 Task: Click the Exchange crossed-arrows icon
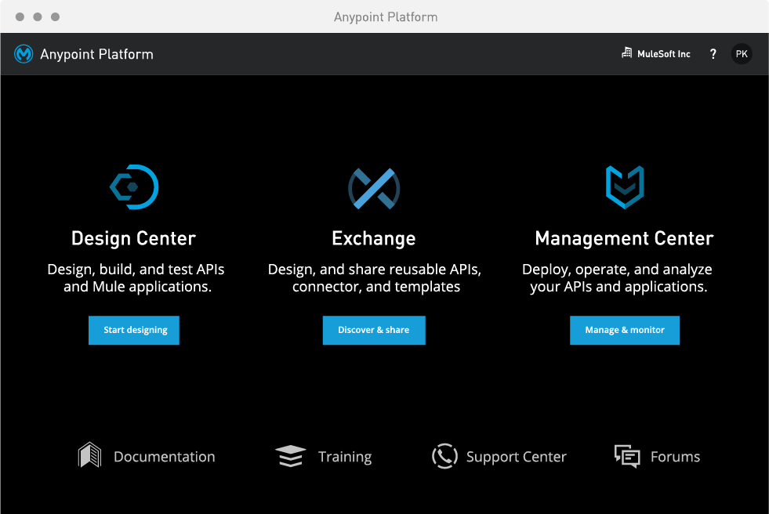374,188
